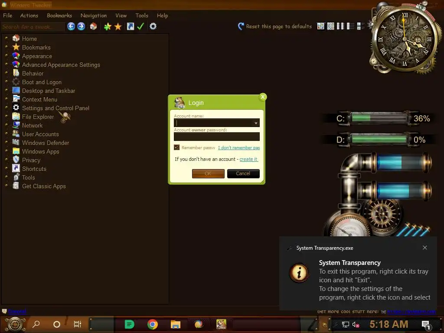This screenshot has height=333, width=444.
Task: Open the View menu
Action: (x=121, y=15)
